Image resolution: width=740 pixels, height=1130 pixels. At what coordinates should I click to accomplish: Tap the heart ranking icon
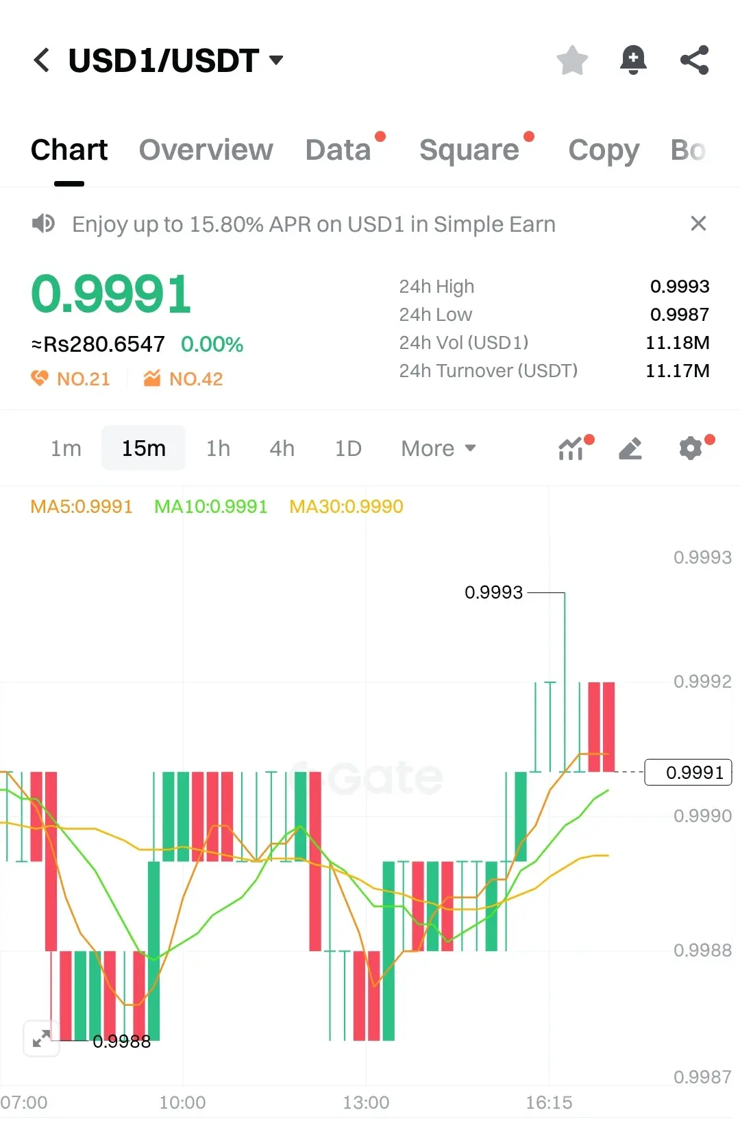[40, 378]
